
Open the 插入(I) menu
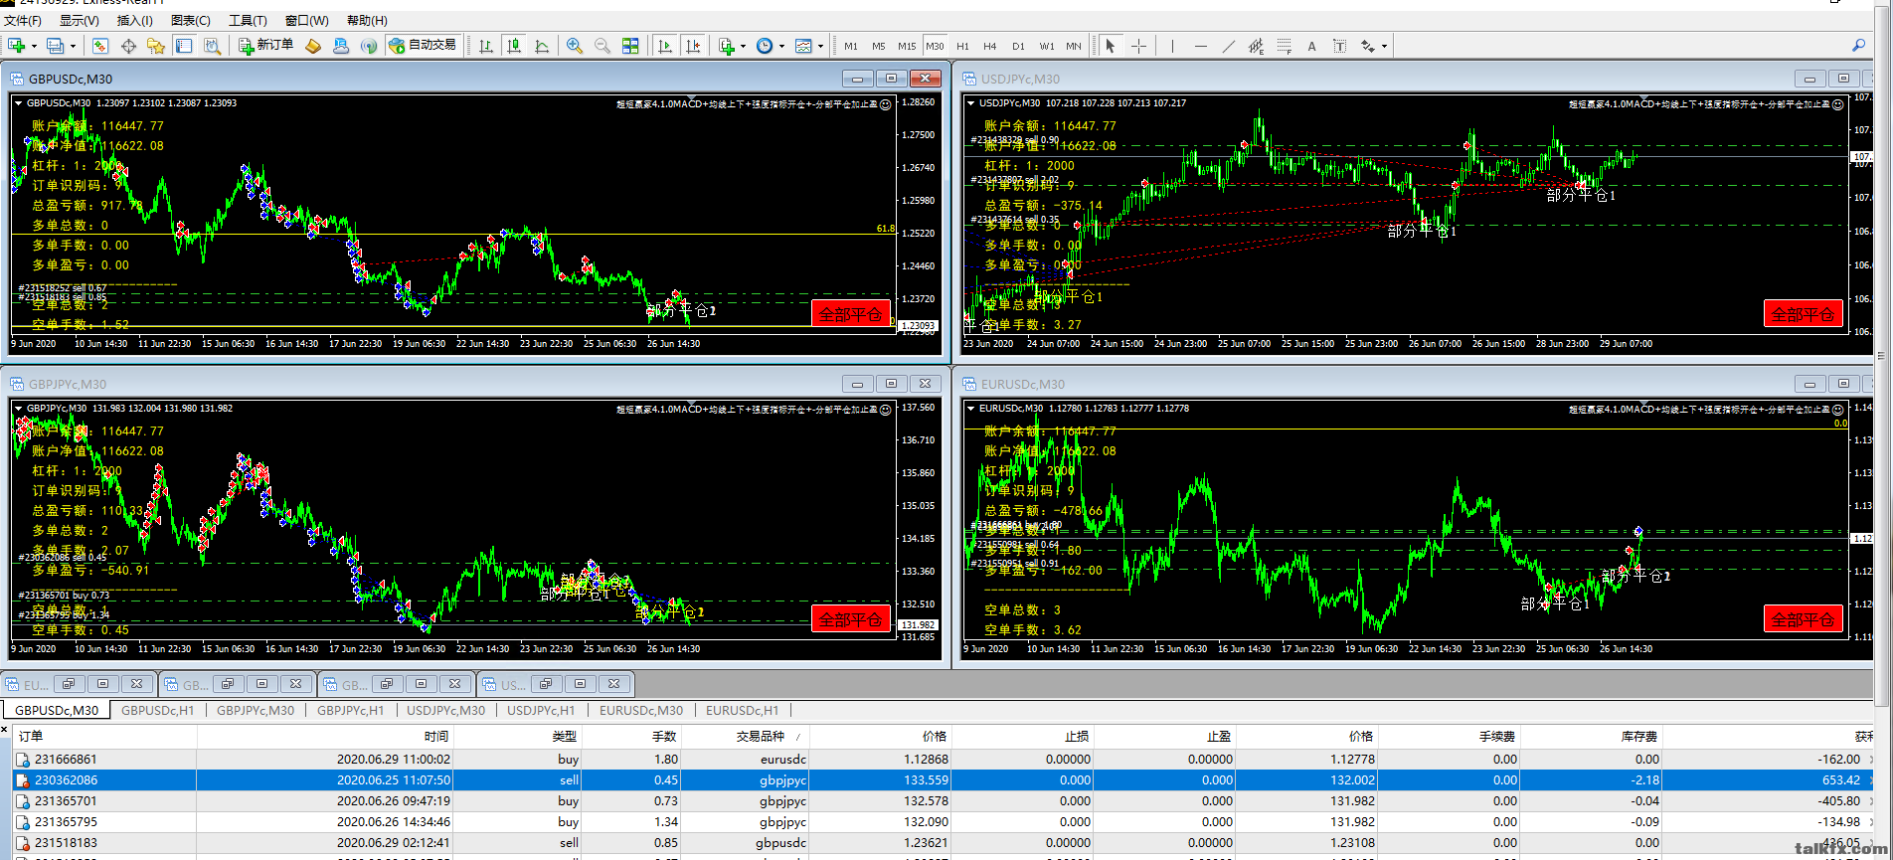(x=135, y=20)
